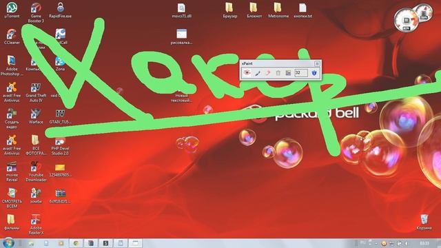Click the blue shield icon in xPaint
Image resolution: width=441 pixels, height=248 pixels.
pos(314,73)
